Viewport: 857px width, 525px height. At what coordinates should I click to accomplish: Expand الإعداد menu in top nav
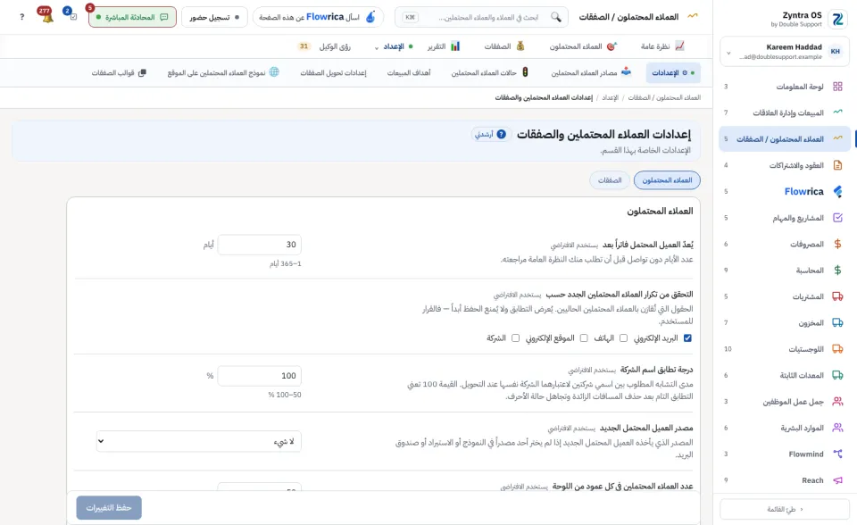pyautogui.click(x=393, y=46)
